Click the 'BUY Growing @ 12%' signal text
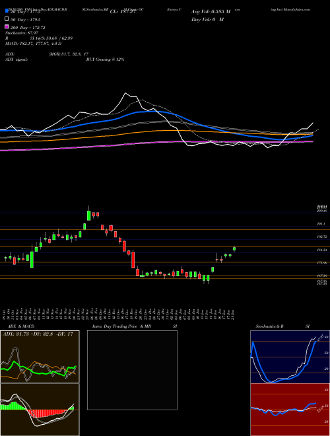 105,59
